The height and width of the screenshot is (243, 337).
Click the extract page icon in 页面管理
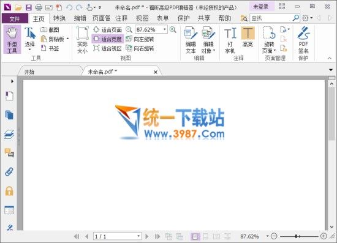click(x=284, y=48)
